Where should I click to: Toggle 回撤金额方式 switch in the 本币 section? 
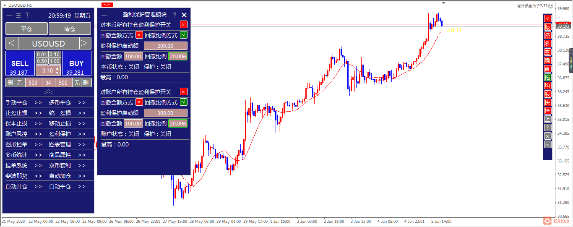click(139, 35)
